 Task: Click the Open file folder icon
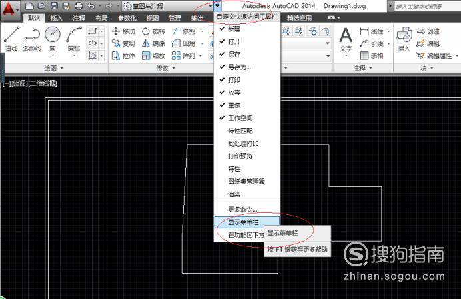coord(41,5)
